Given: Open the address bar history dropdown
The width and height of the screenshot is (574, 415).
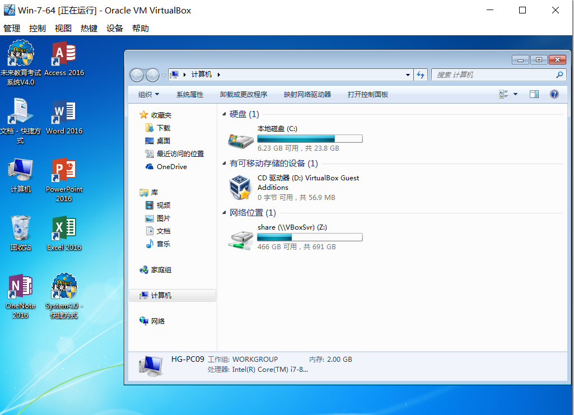Looking at the screenshot, I should click(x=407, y=74).
